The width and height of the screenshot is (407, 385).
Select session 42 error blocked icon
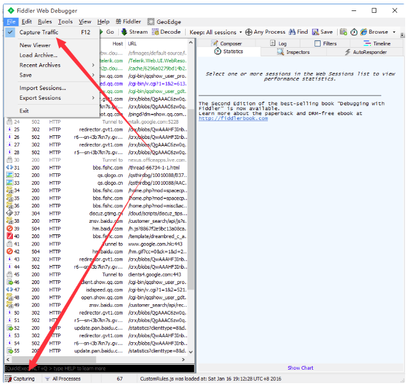[10, 251]
